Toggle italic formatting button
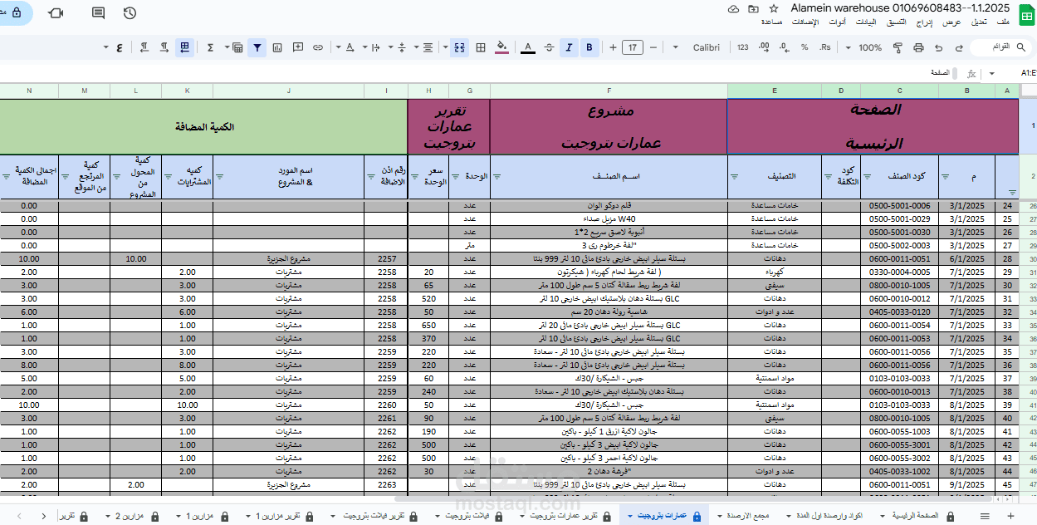This screenshot has width=1037, height=525. point(569,47)
